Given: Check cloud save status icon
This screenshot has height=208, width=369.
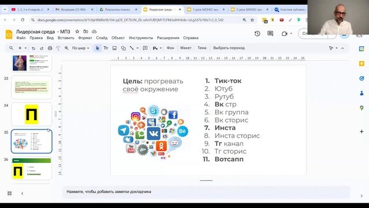Looking at the screenshot, I should 94,31.
